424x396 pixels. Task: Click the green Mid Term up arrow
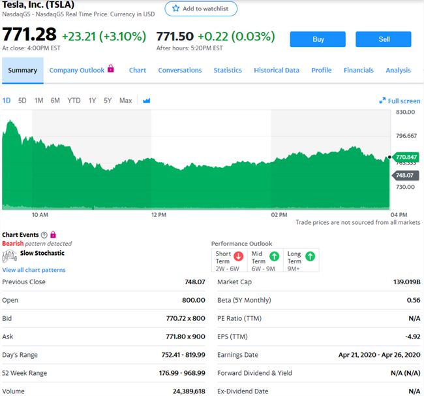click(x=274, y=256)
